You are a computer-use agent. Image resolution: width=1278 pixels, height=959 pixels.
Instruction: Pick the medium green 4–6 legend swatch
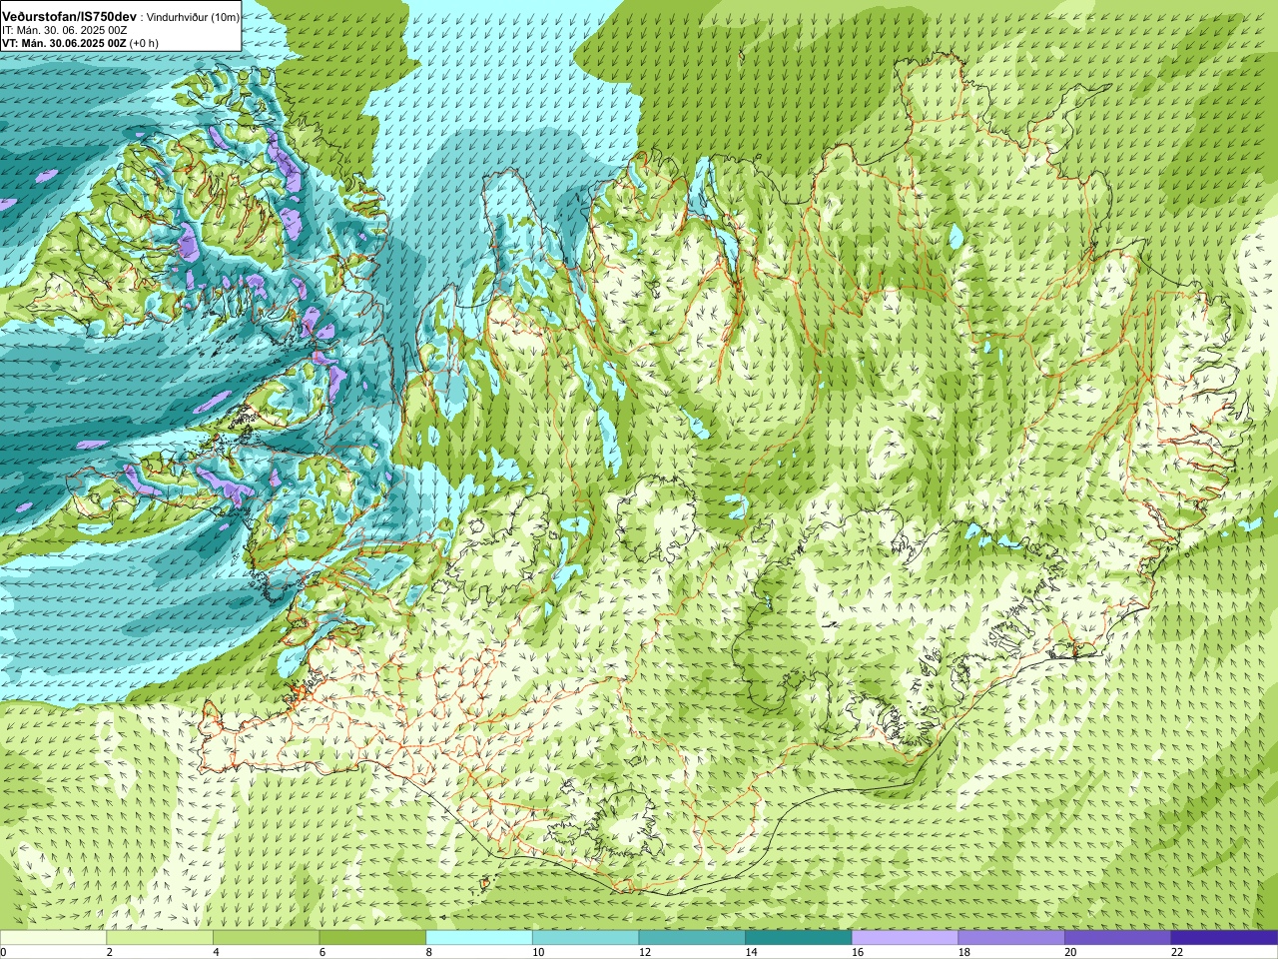[x=266, y=938]
